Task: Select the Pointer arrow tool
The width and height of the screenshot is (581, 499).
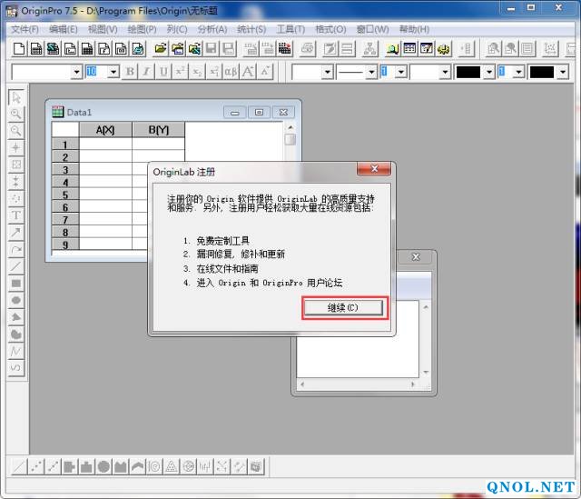Action: (x=15, y=96)
